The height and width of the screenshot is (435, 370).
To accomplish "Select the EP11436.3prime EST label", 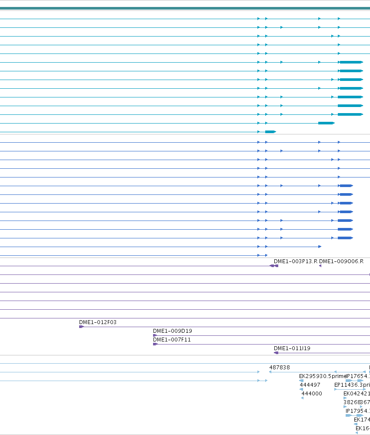I will point(352,385).
